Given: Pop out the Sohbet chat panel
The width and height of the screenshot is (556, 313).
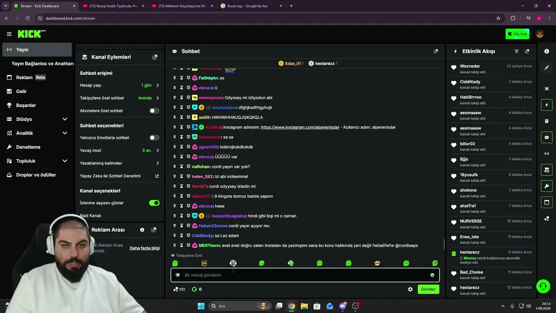Looking at the screenshot, I should coord(436,51).
